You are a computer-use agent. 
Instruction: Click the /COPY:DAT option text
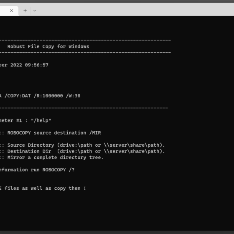(18, 96)
